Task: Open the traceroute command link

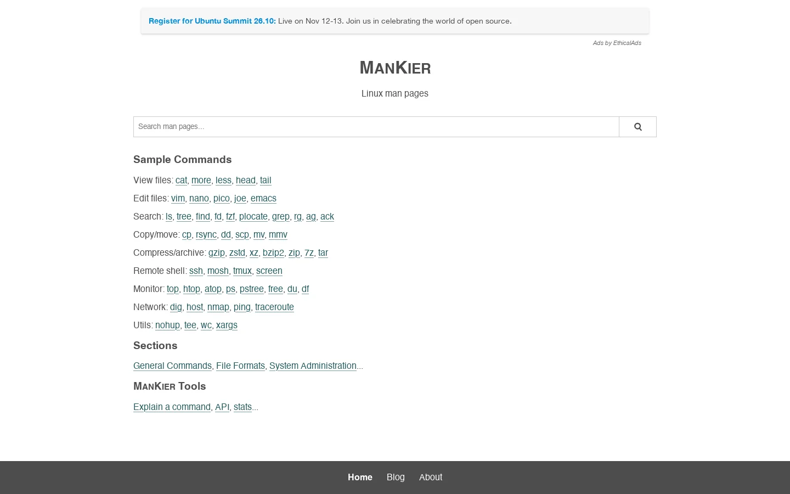Action: pyautogui.click(x=274, y=307)
